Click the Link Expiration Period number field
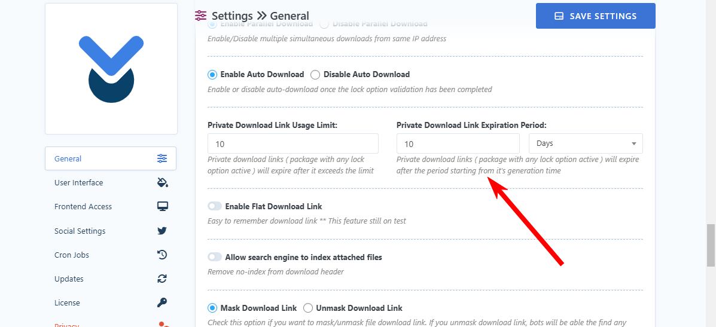Screen dimensions: 716x327 pos(458,143)
